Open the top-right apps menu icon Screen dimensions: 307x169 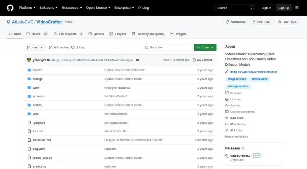click(297, 8)
